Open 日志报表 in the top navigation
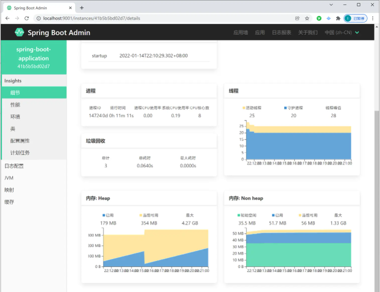380x292 pixels. pyautogui.click(x=282, y=33)
